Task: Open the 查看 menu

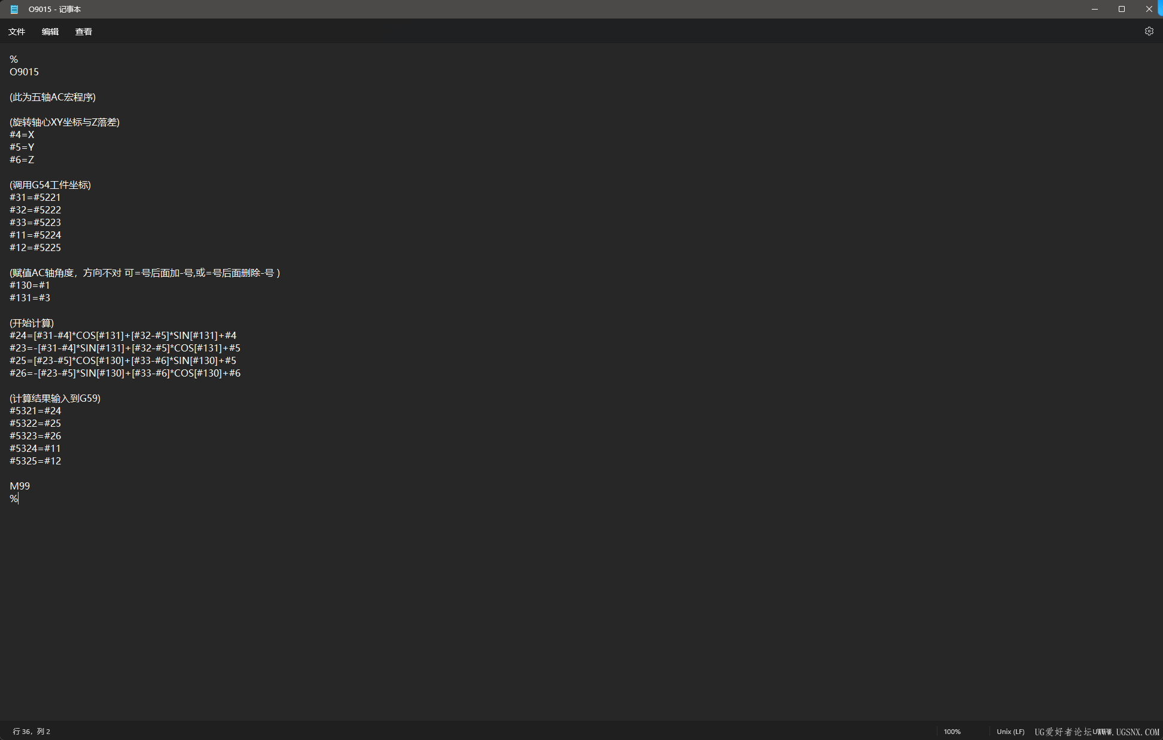Action: click(x=84, y=32)
